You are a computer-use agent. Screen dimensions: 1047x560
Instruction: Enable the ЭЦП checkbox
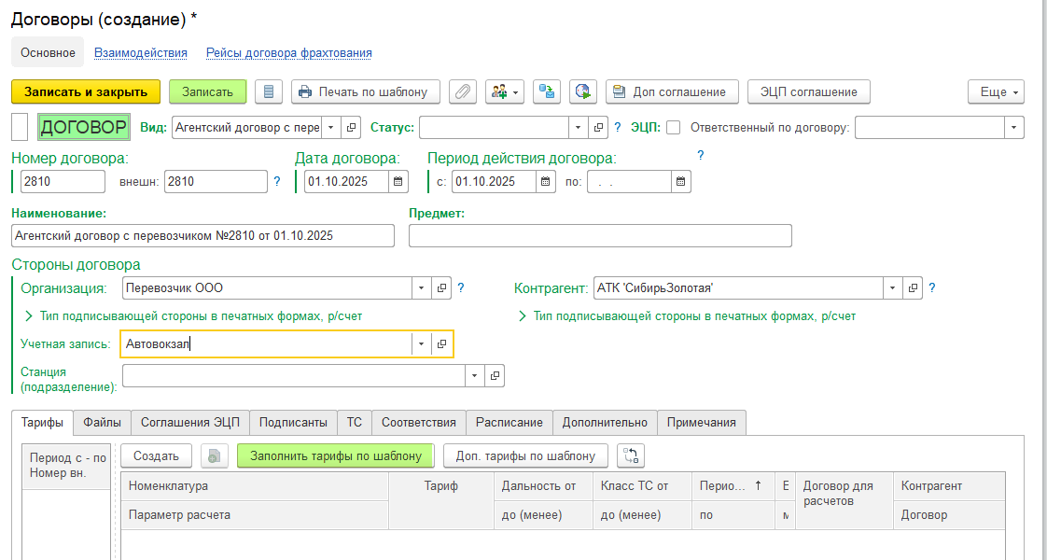673,128
